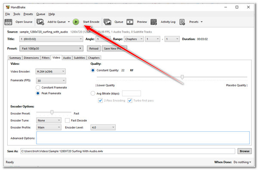Open the Queue menu in the menu bar

tap(41, 14)
